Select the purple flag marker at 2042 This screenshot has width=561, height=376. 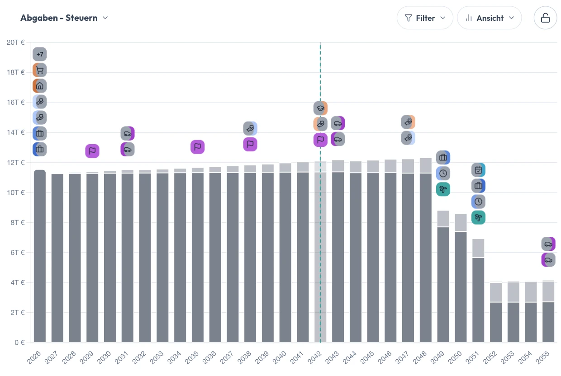point(320,140)
